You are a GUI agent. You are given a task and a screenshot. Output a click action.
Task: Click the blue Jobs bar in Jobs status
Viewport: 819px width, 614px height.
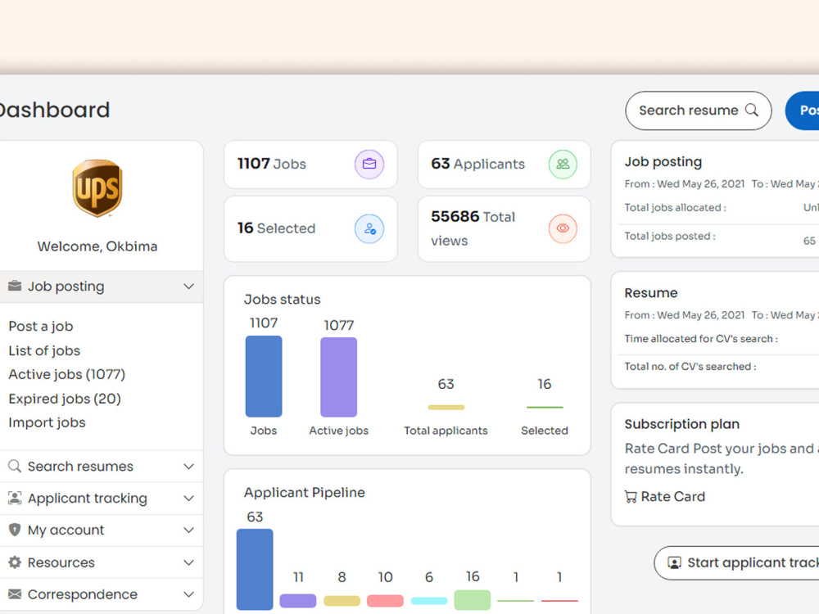click(264, 377)
